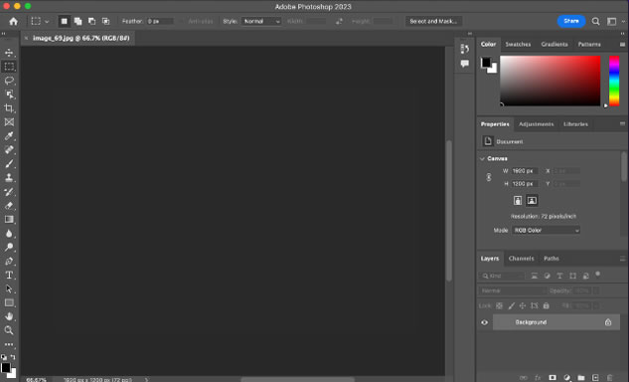Open the Style dropdown set to Normal
Screen dimensions: 629x382
click(261, 21)
